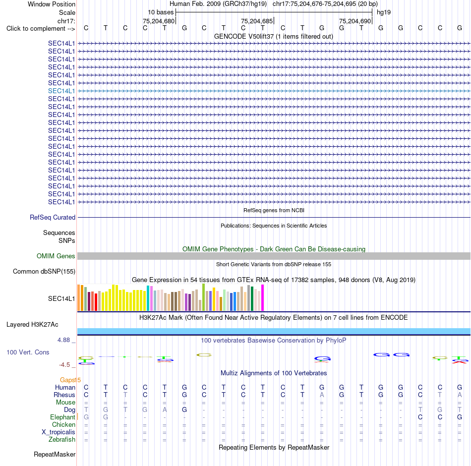The width and height of the screenshot is (471, 466).
Task: Click the '4.88' PhyloP upper limit value
Action: point(63,340)
